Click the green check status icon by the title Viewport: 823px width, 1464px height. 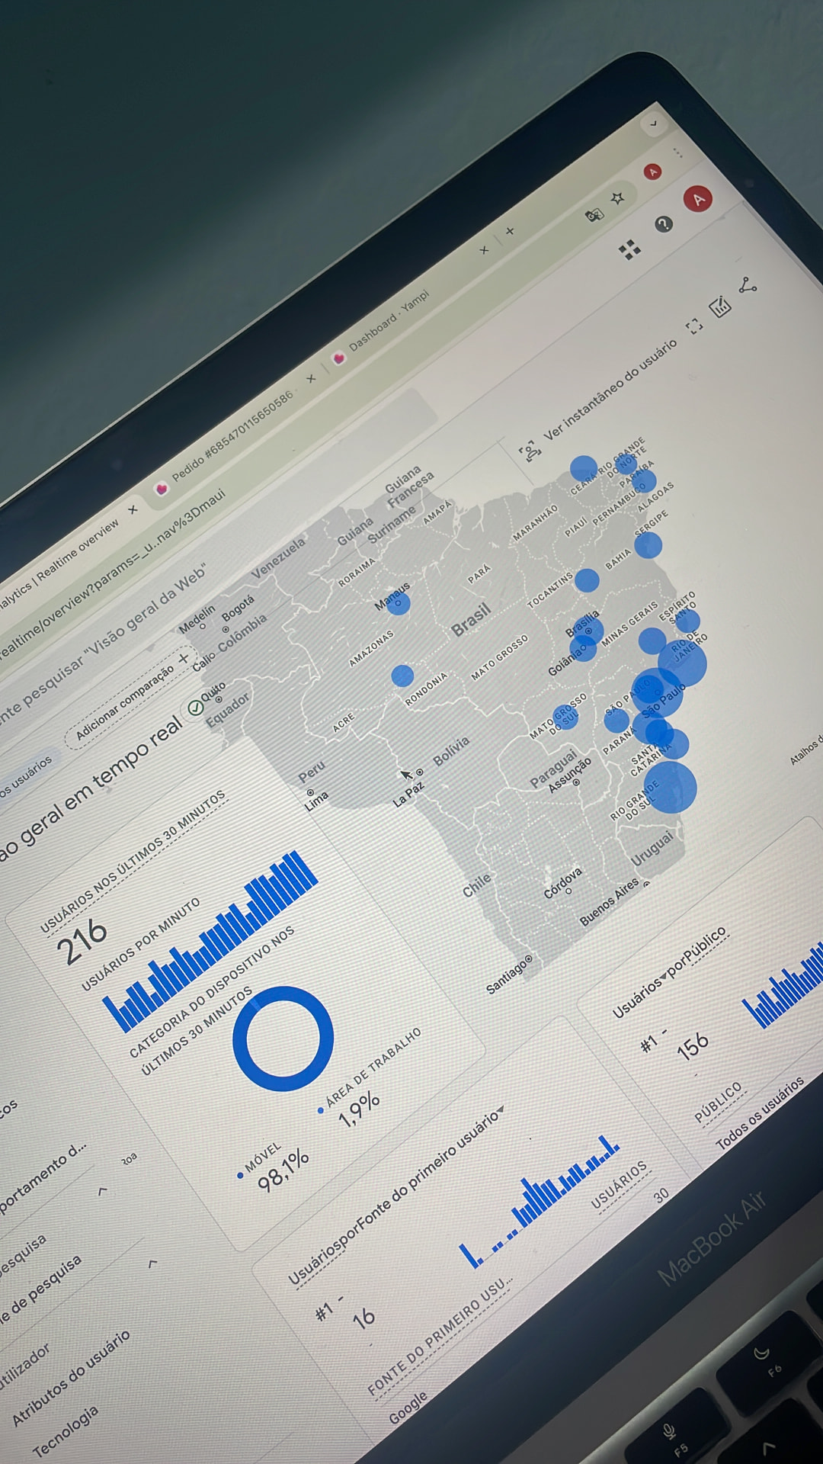coord(196,708)
